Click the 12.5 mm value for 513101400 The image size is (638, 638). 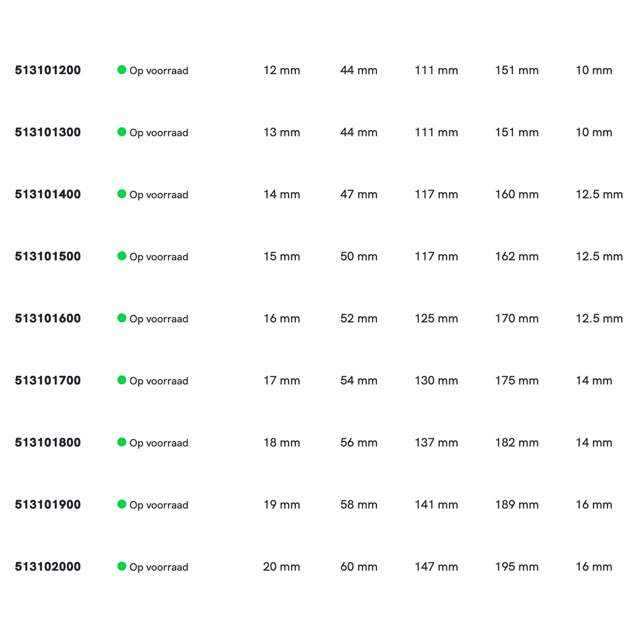(x=599, y=195)
